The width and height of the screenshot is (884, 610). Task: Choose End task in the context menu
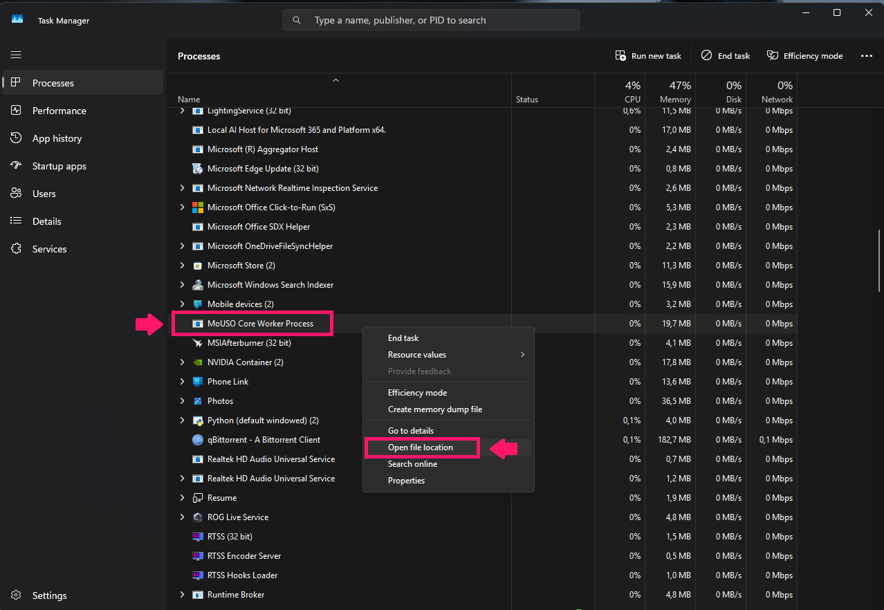448,338
